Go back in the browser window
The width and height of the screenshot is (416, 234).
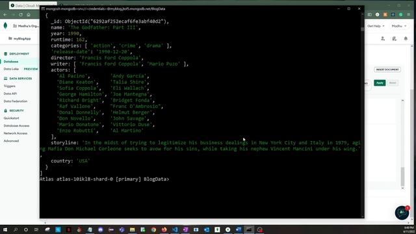point(5,14)
